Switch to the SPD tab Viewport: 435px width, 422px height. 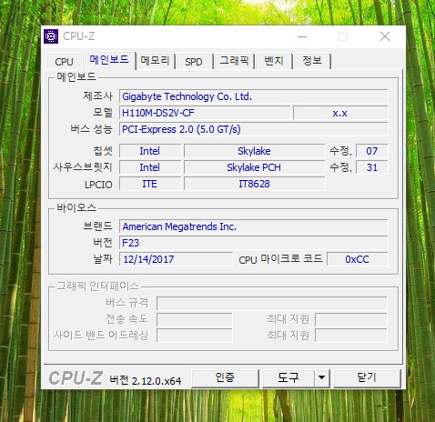(194, 62)
